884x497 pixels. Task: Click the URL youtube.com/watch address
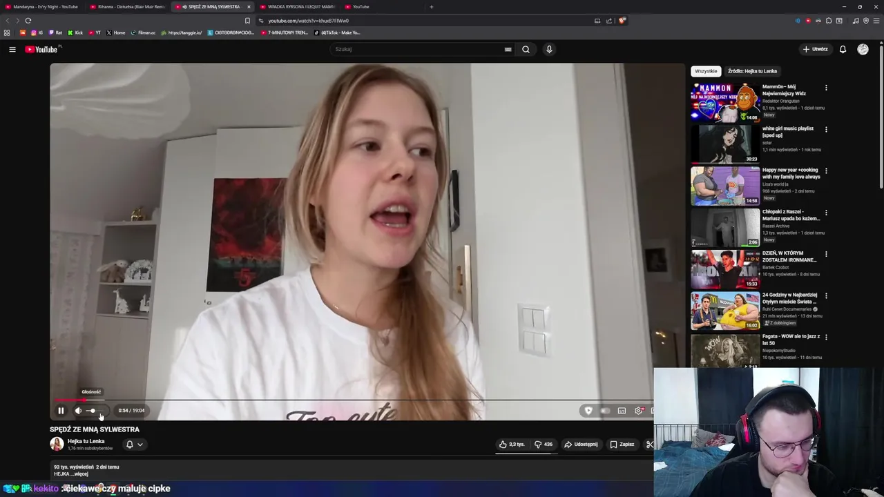pos(308,21)
